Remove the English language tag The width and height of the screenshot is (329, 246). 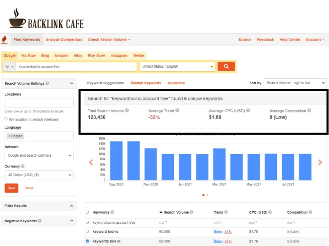[x=9, y=136]
